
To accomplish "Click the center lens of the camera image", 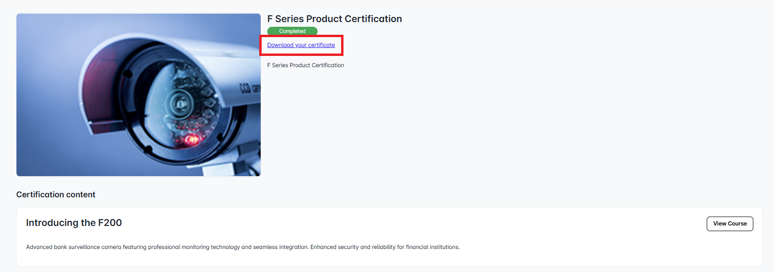I will pyautogui.click(x=180, y=102).
